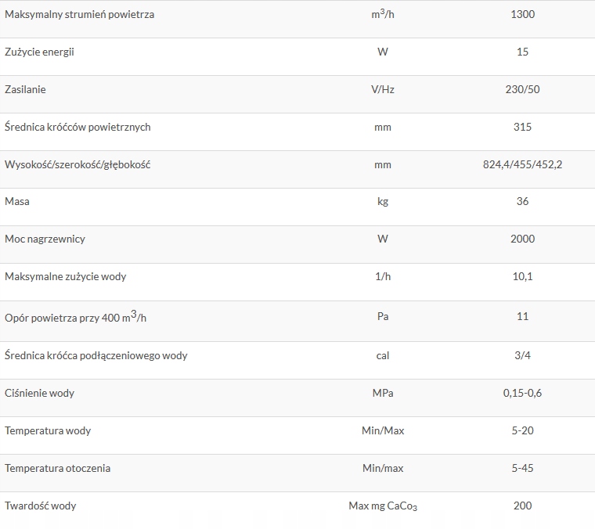Select the 2000 heater power value

tap(522, 239)
